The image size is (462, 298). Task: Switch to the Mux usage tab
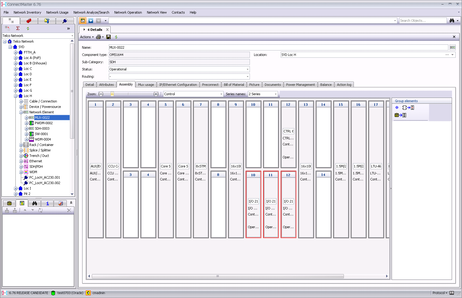pyautogui.click(x=146, y=85)
